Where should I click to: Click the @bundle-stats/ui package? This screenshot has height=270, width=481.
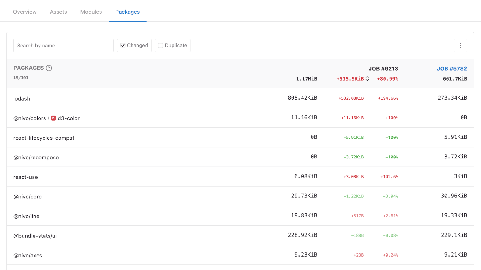(35, 236)
